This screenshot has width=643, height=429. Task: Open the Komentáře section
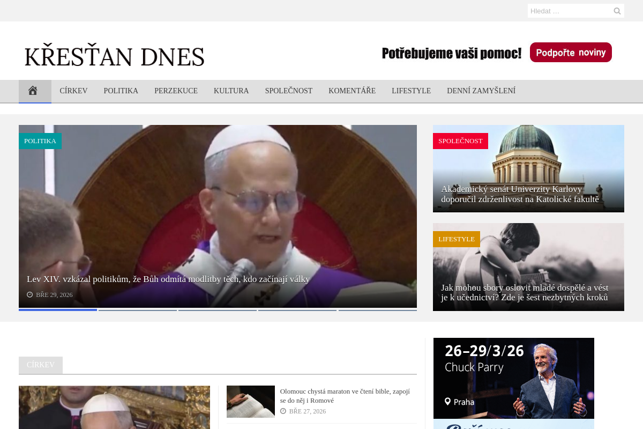352,91
